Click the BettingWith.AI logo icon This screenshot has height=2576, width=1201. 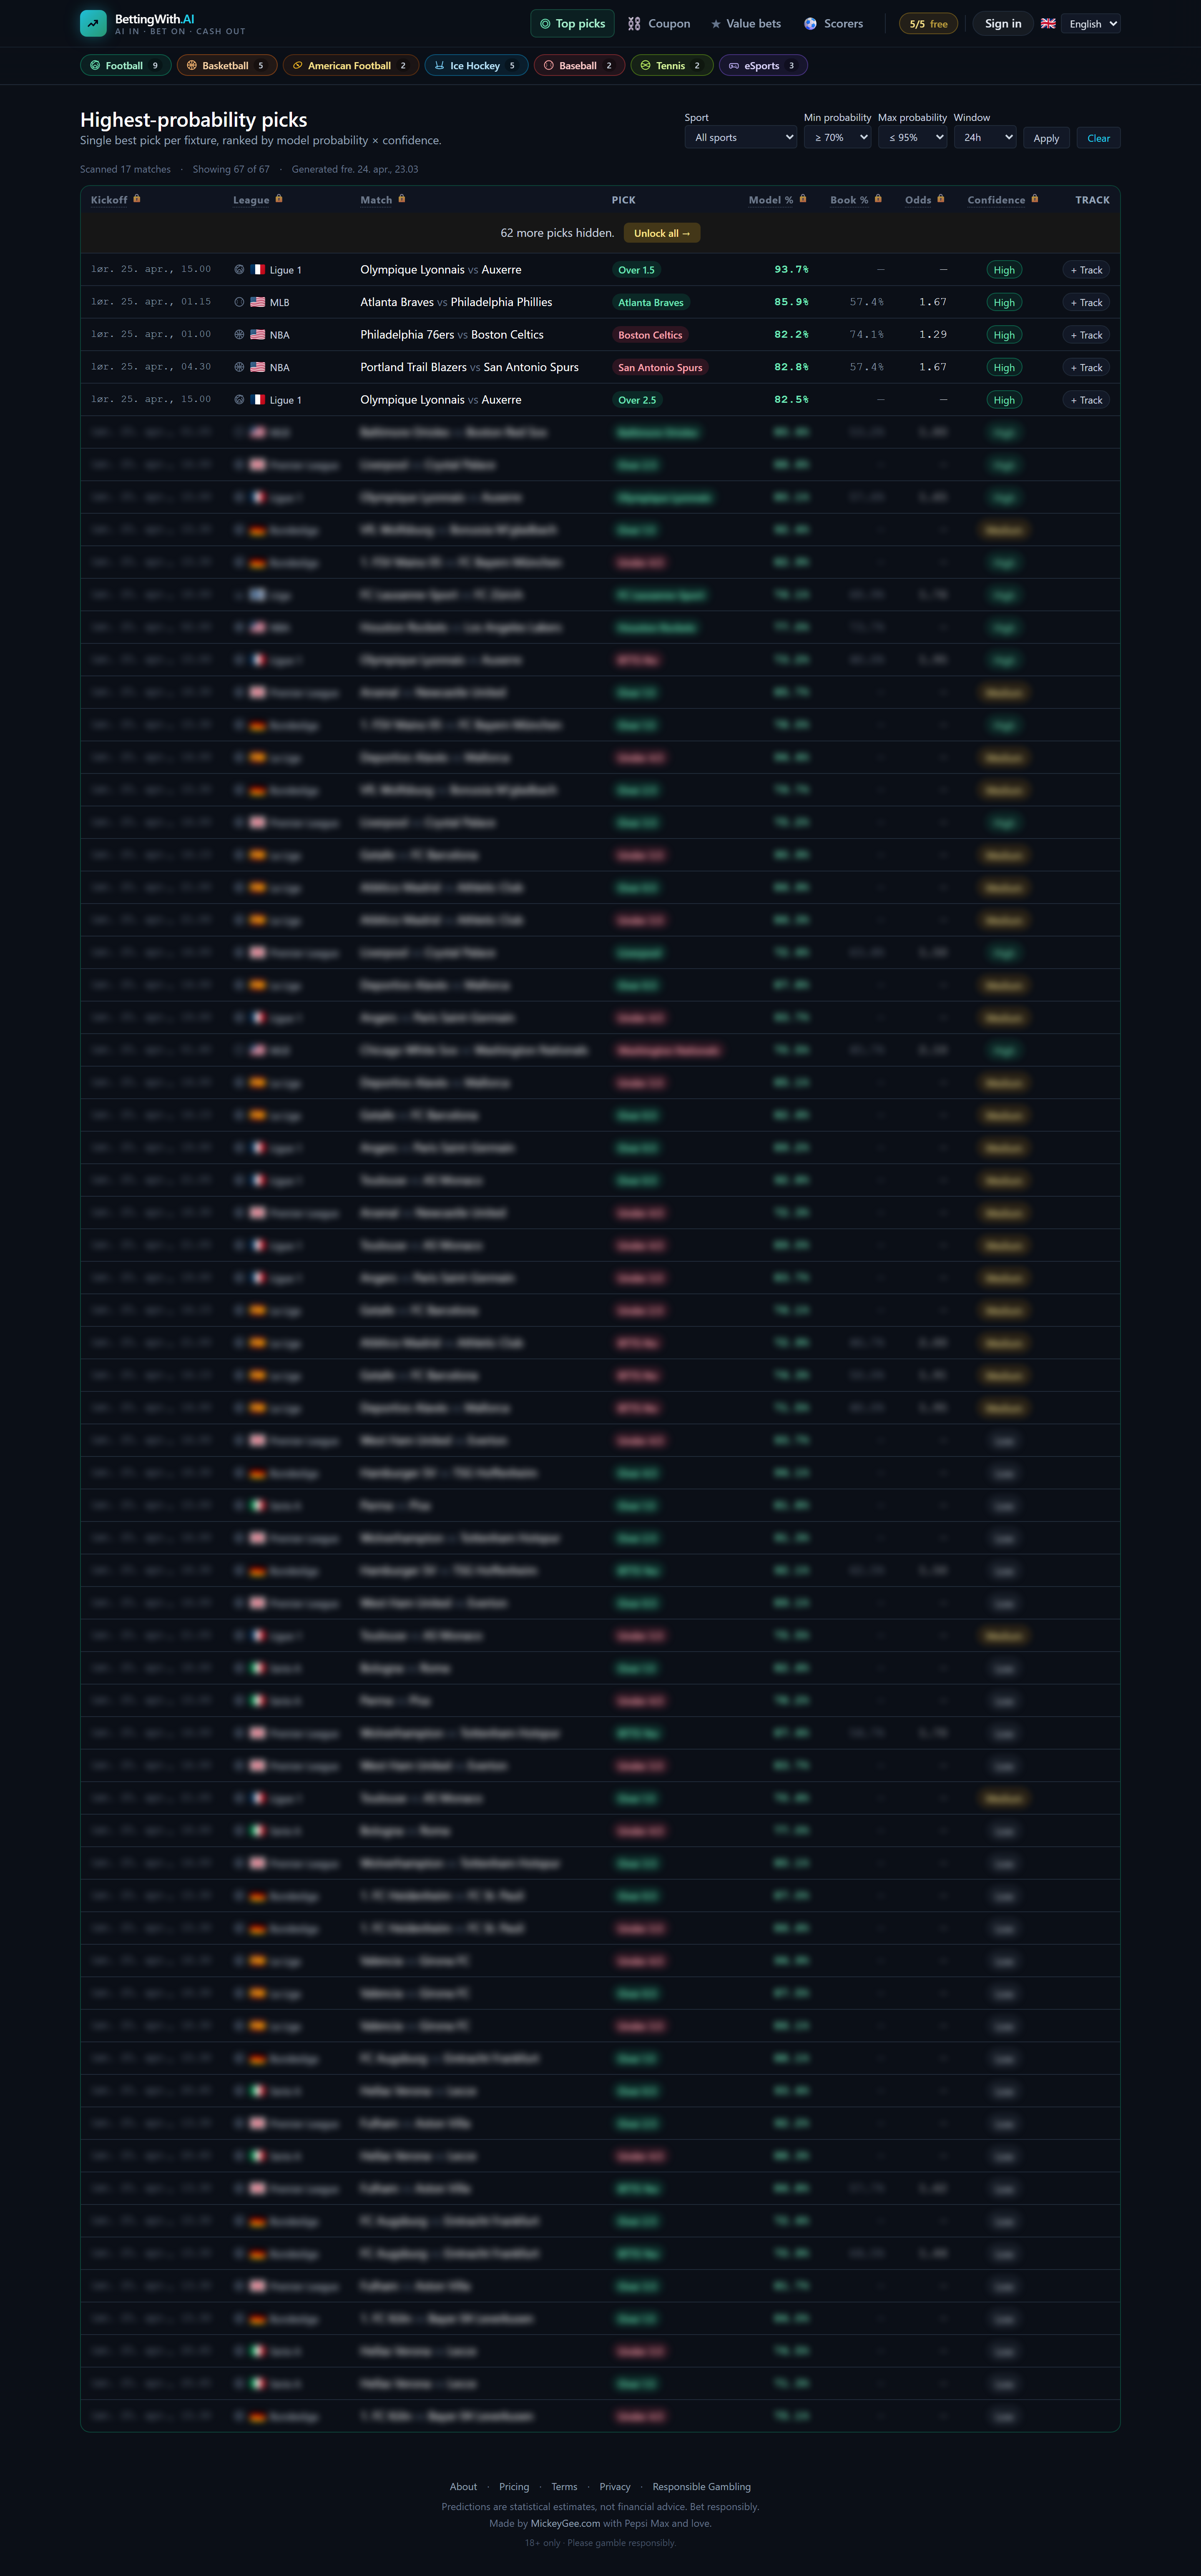pos(93,23)
